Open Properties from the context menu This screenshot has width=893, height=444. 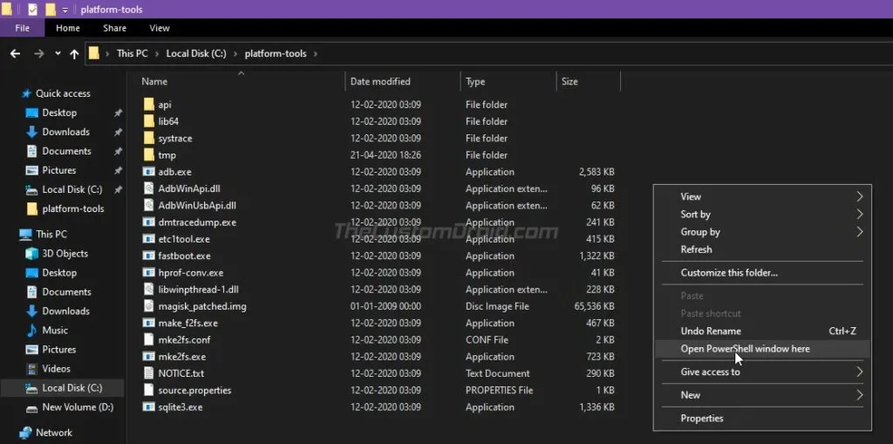click(702, 419)
